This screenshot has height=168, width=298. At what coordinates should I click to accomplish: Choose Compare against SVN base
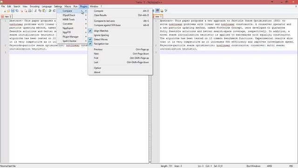pos(120,25)
